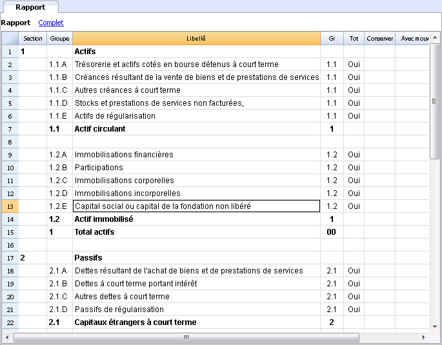Click the Complet view link
The width and height of the screenshot is (442, 345).
point(51,23)
